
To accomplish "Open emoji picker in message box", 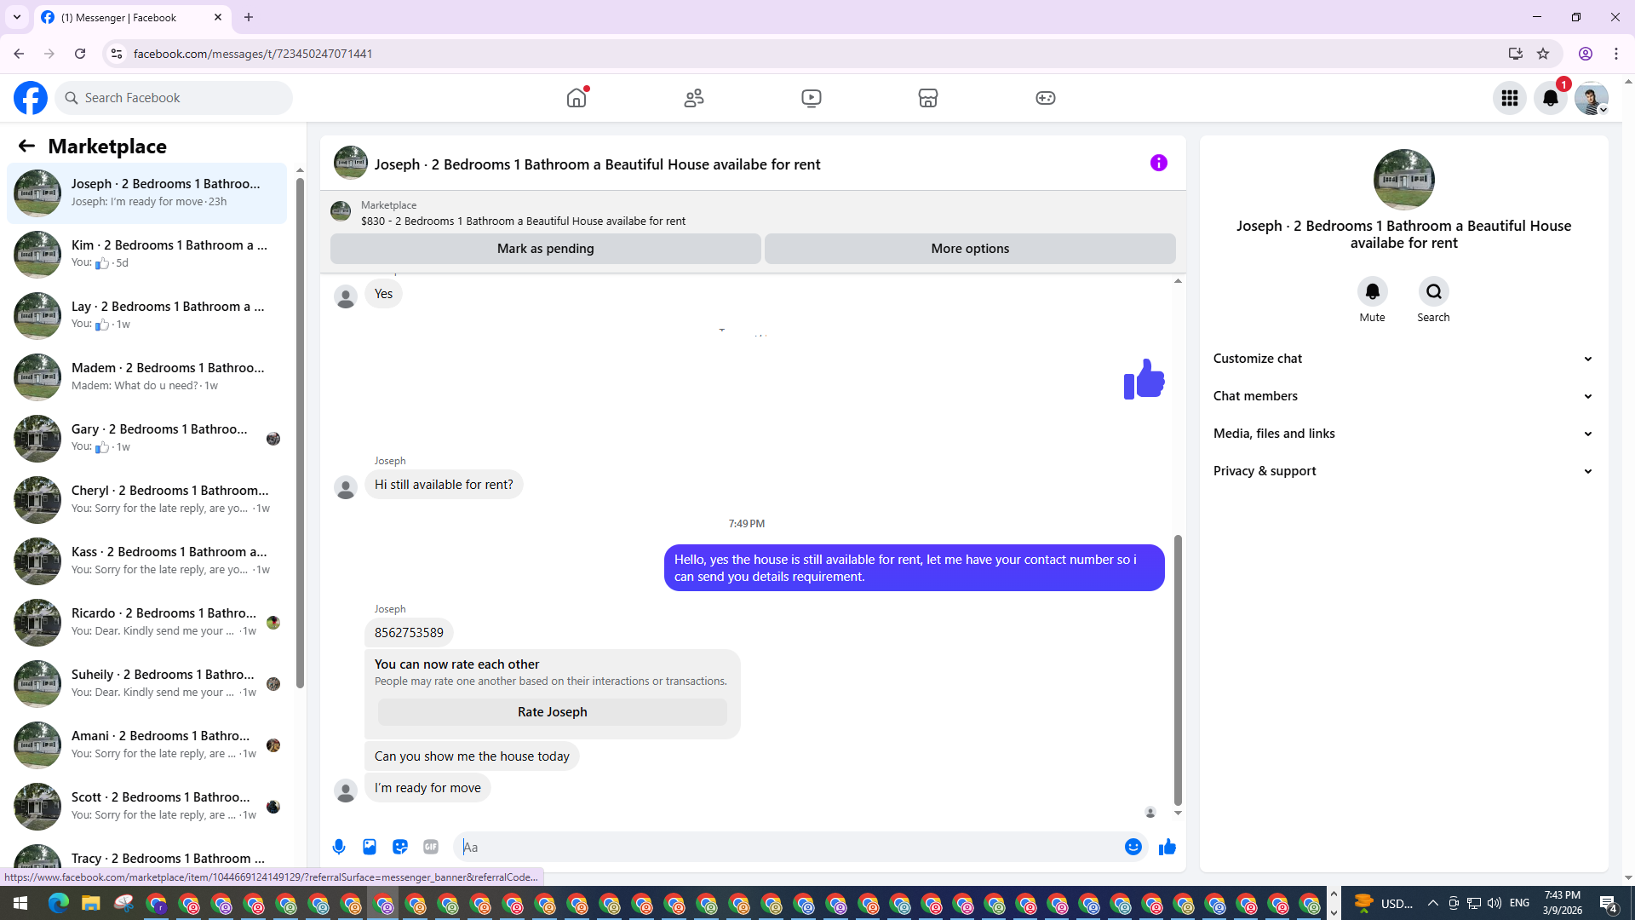I will click(1133, 847).
